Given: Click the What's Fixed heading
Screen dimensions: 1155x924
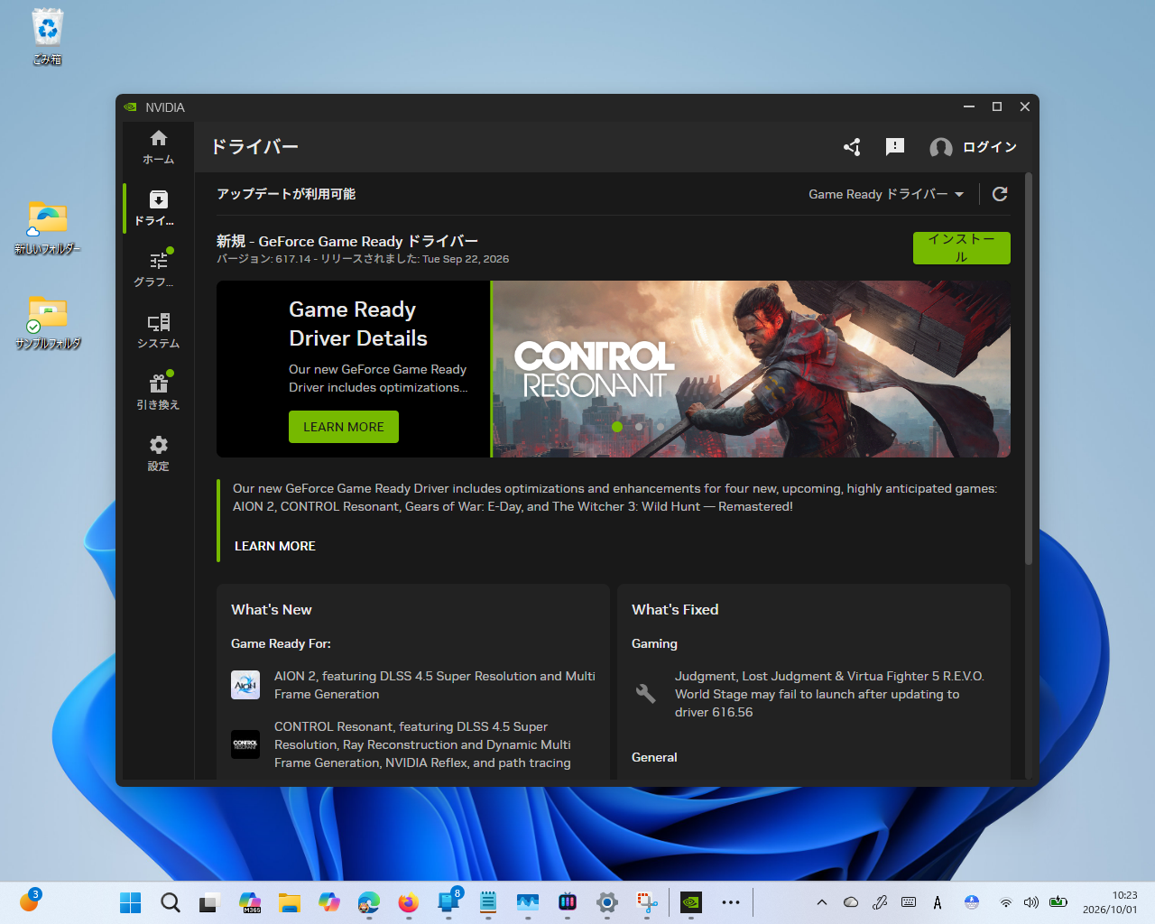Looking at the screenshot, I should tap(675, 610).
